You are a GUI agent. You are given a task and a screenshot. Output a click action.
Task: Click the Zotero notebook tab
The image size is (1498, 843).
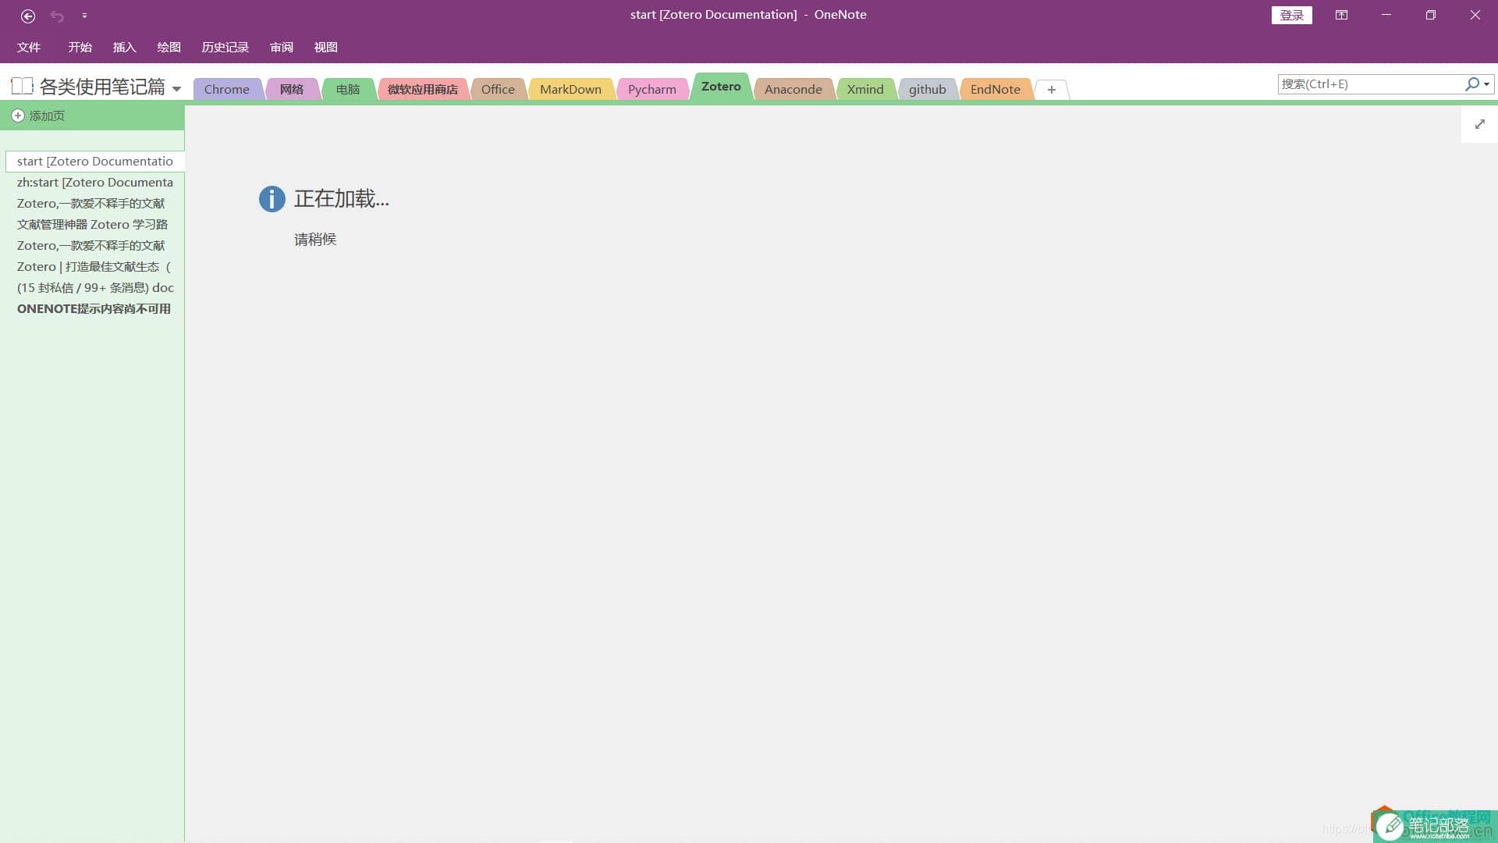tap(721, 87)
